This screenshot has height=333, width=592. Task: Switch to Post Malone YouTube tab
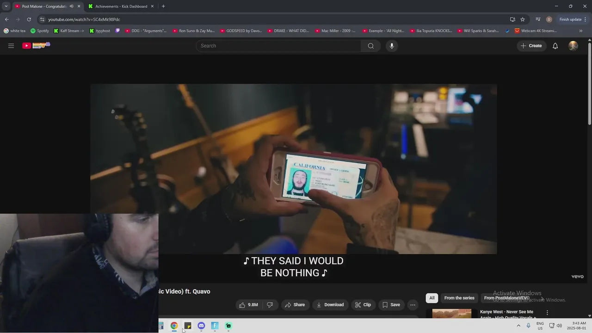coord(48,6)
